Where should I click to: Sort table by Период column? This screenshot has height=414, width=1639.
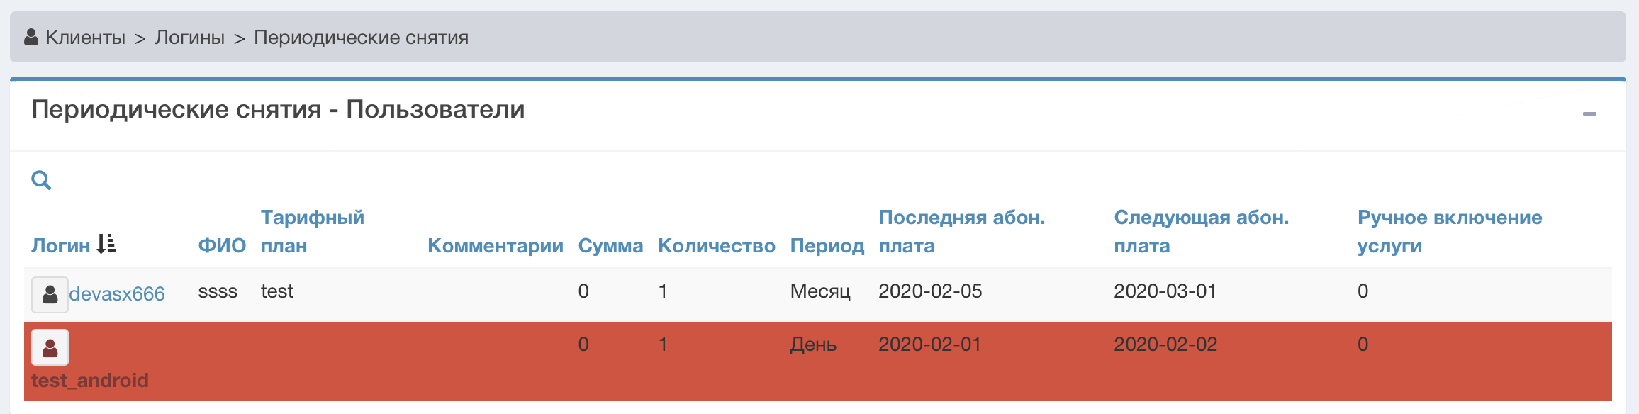(x=827, y=245)
